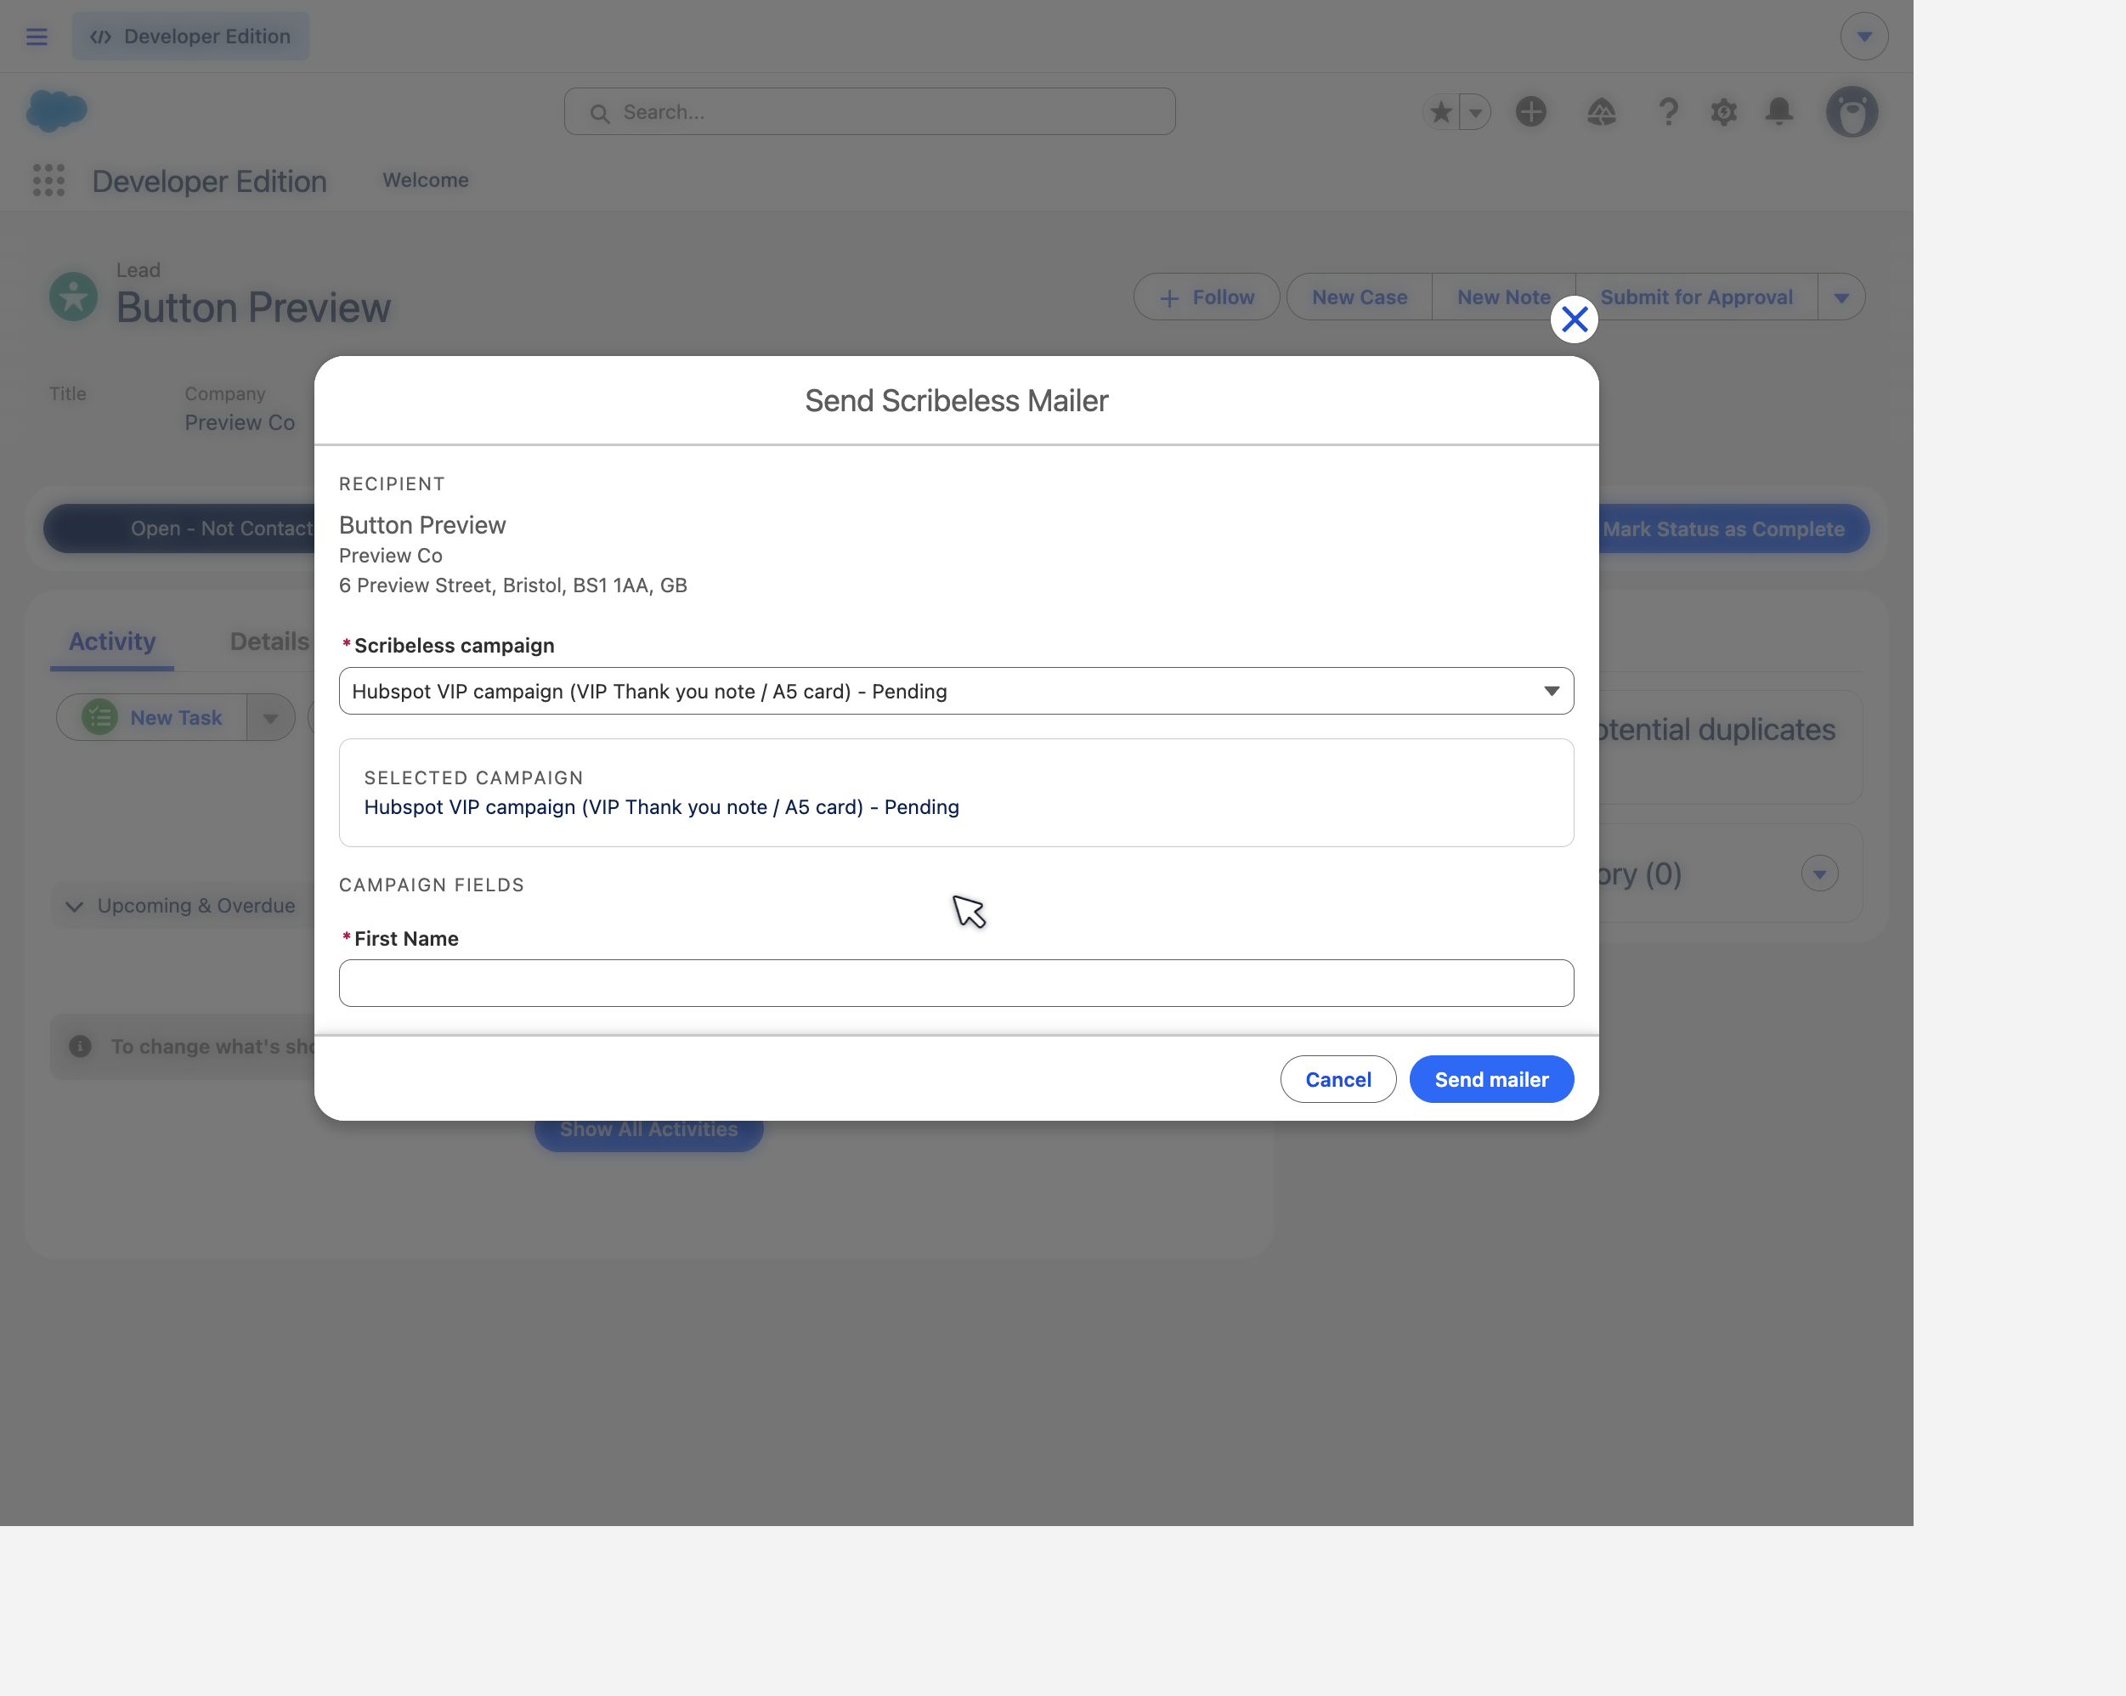Viewport: 2126px width, 1696px height.
Task: Click Show All Activities
Action: pyautogui.click(x=649, y=1131)
